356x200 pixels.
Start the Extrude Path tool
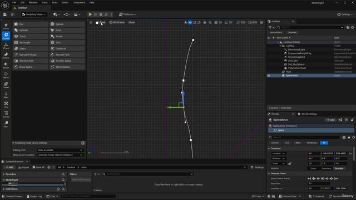click(x=67, y=54)
